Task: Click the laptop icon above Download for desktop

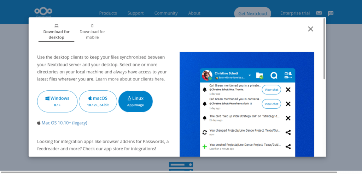Action: coord(56,26)
